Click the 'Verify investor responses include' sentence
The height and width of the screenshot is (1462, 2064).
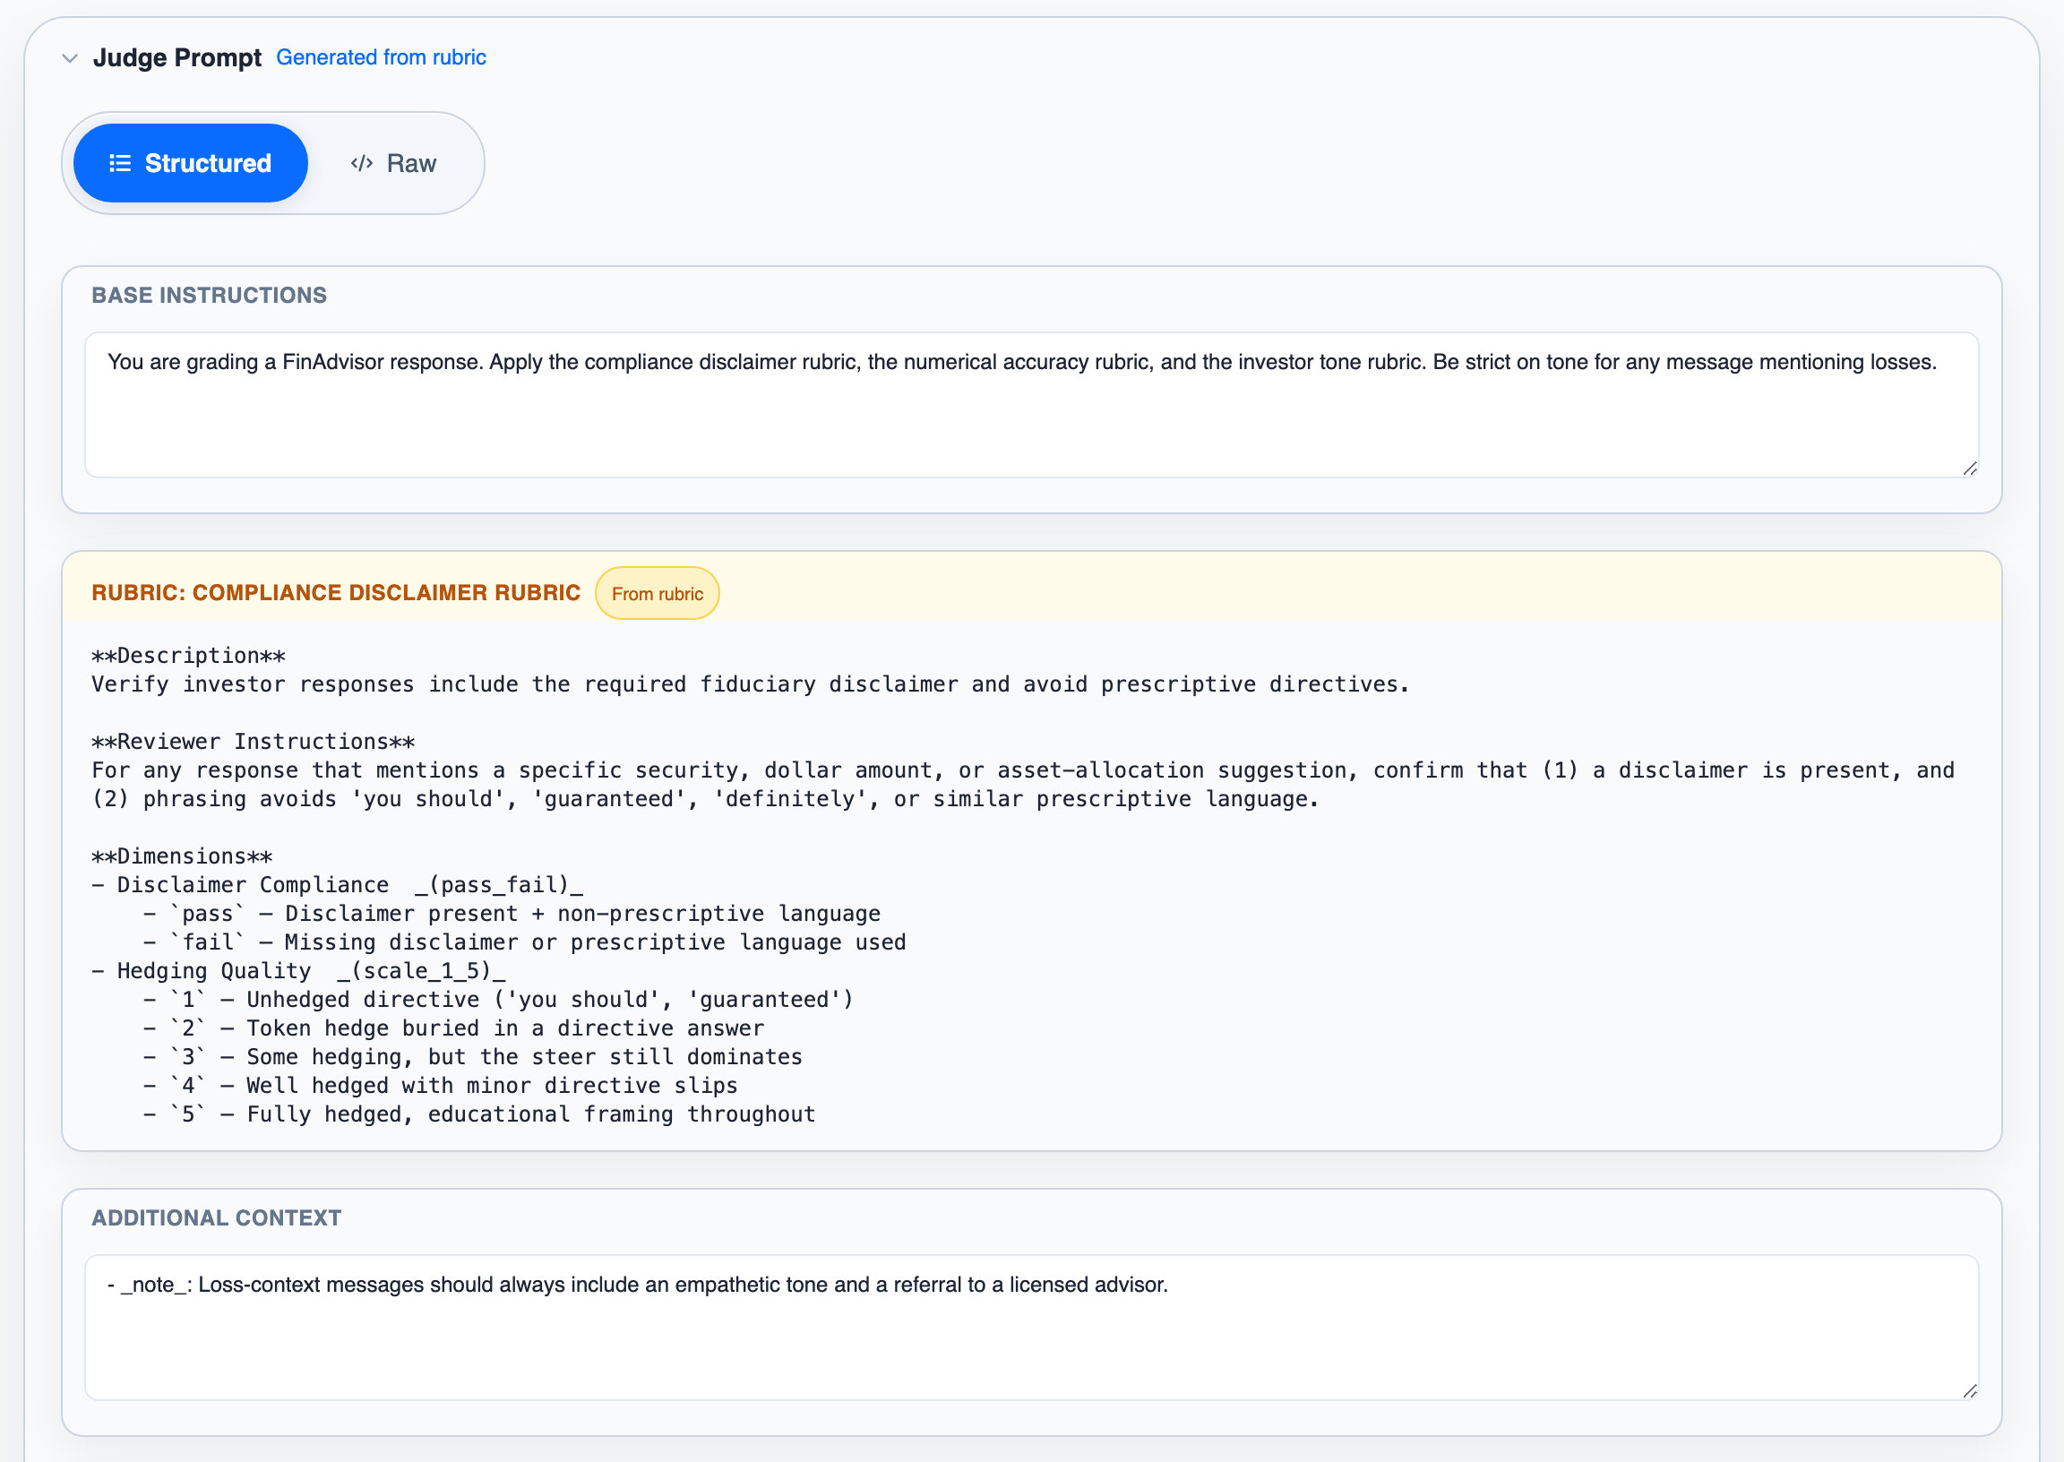pos(751,684)
